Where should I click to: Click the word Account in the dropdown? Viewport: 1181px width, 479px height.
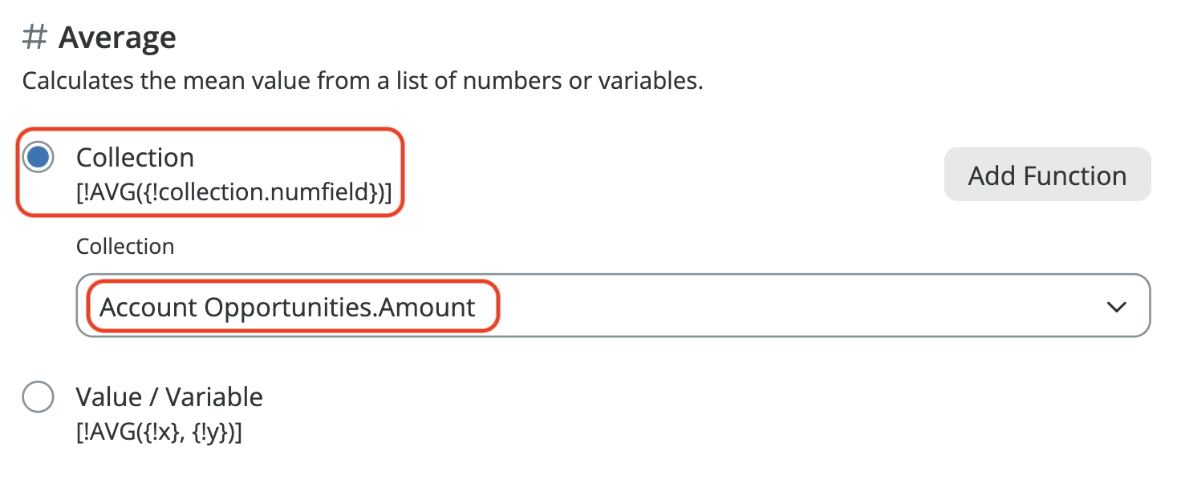[x=148, y=307]
